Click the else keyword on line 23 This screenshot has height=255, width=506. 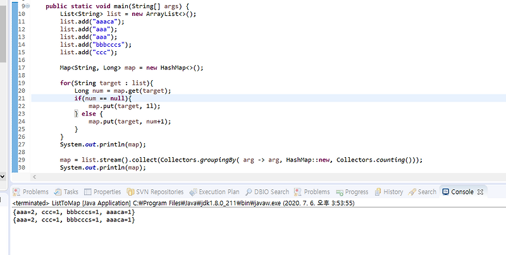[89, 114]
